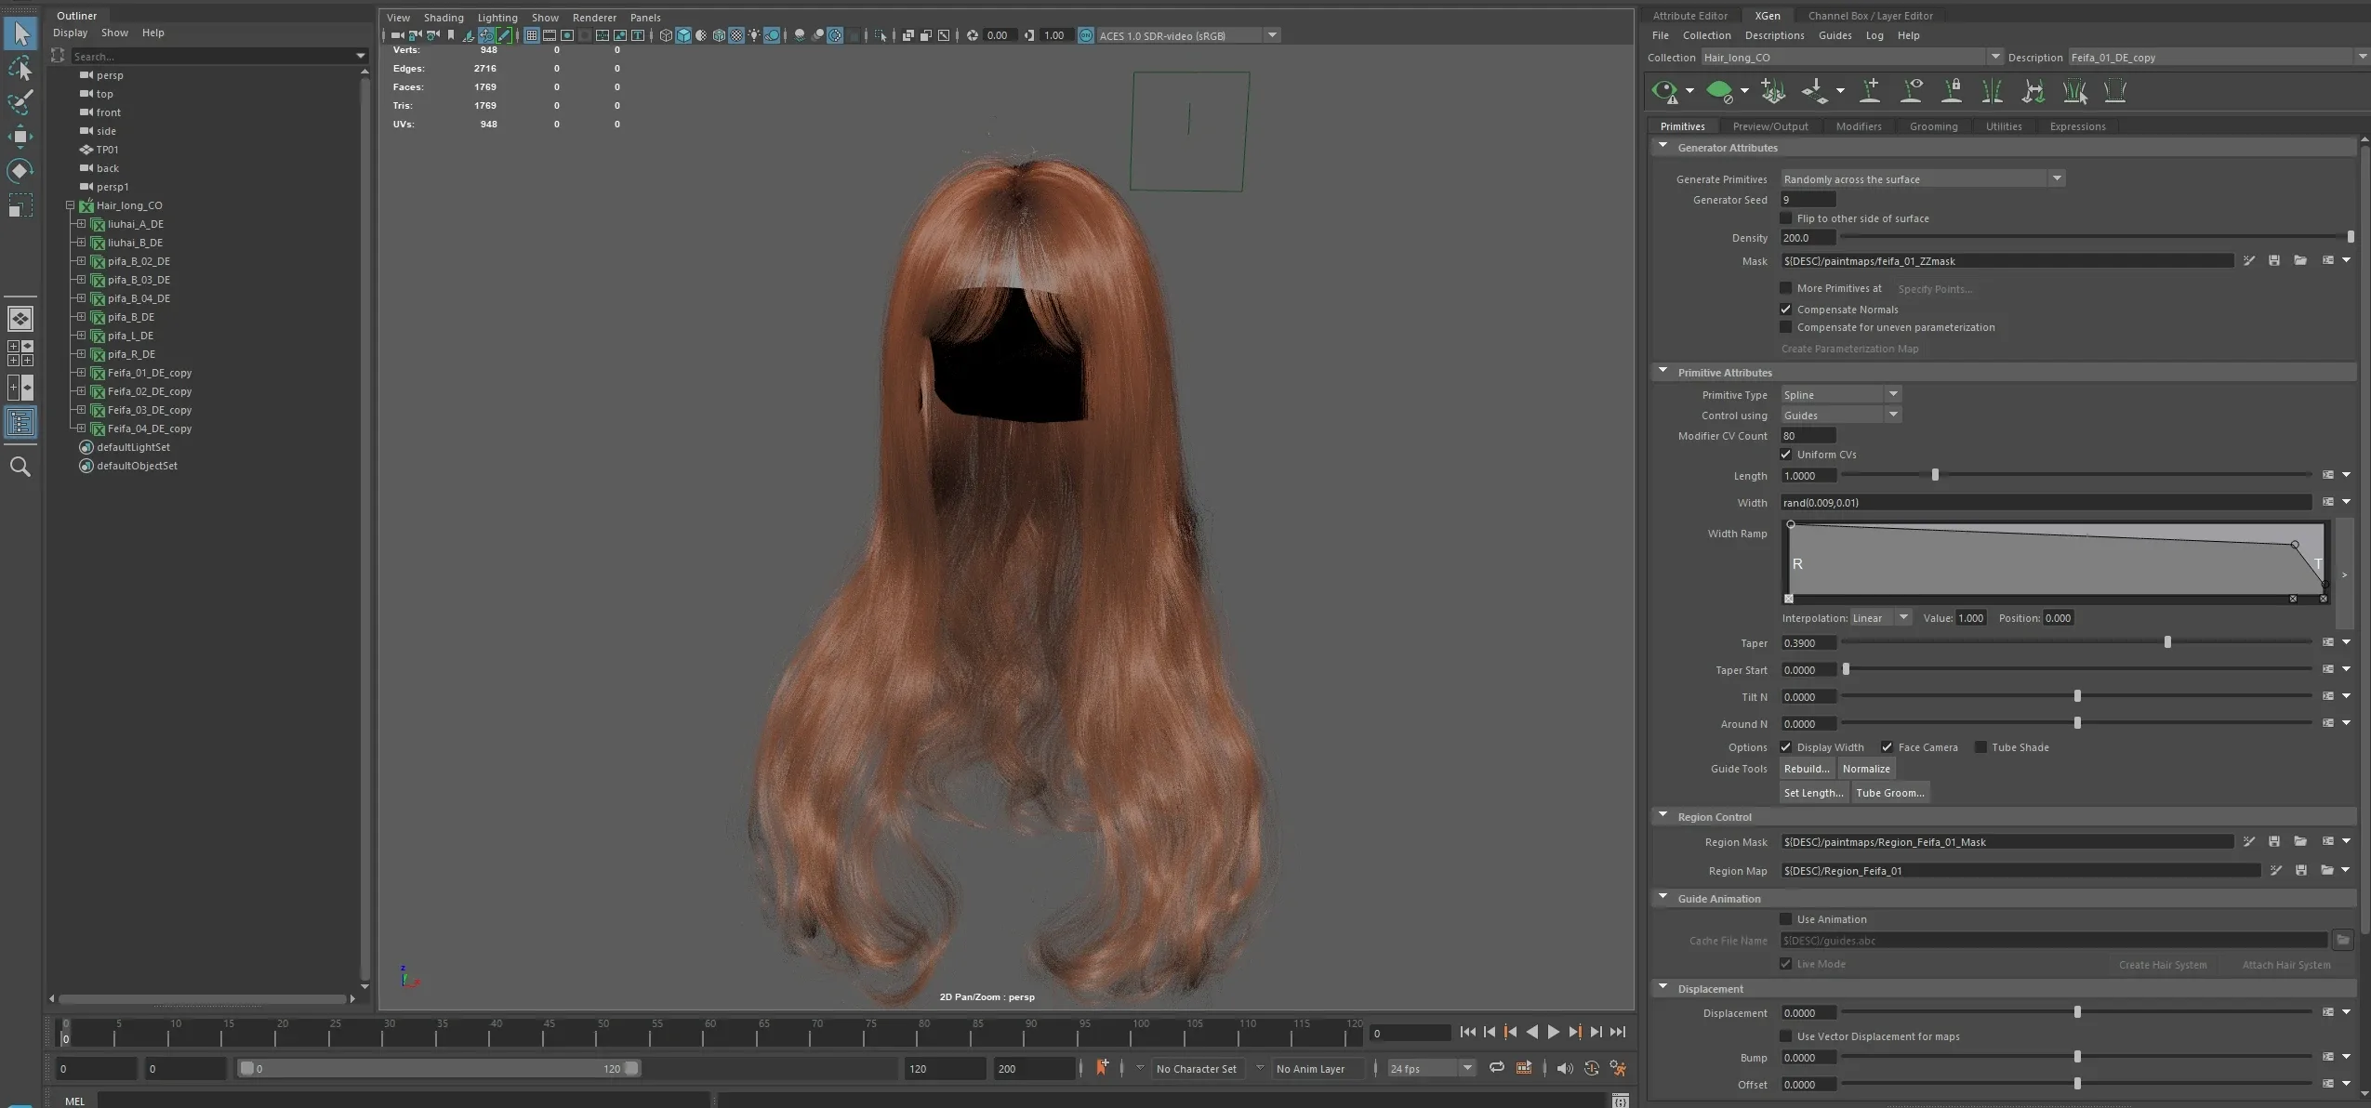Click the Tube Groom... button
This screenshot has width=2371, height=1108.
pyautogui.click(x=1889, y=793)
